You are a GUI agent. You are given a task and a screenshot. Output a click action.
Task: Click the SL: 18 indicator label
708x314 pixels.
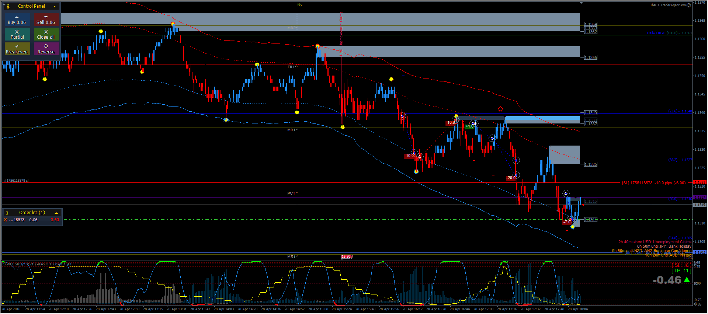pos(681,265)
